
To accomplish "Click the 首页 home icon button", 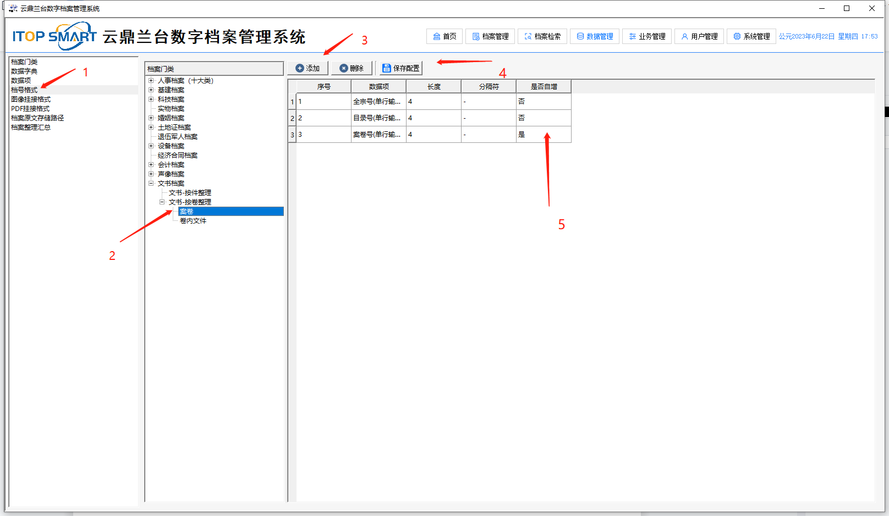I will (x=444, y=36).
